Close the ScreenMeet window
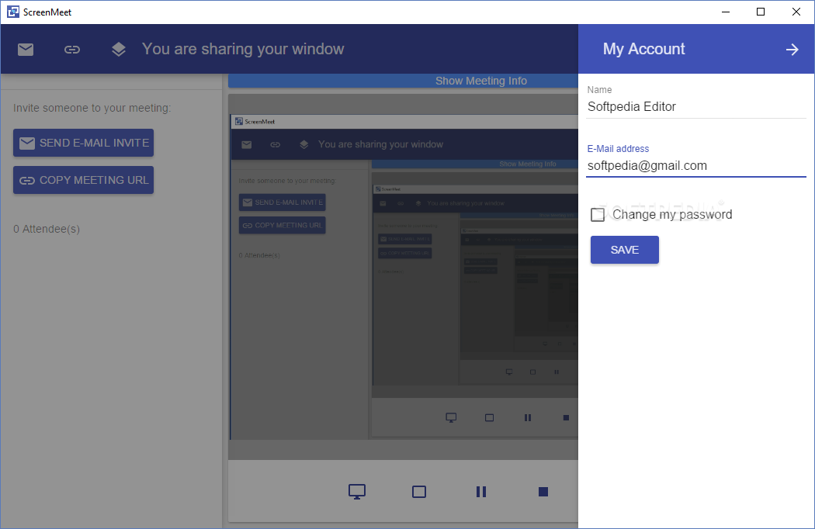Screen dimensions: 815x529 tap(796, 12)
